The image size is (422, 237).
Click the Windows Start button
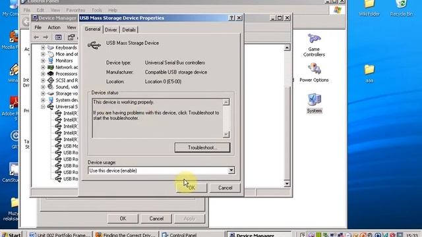tap(11, 234)
